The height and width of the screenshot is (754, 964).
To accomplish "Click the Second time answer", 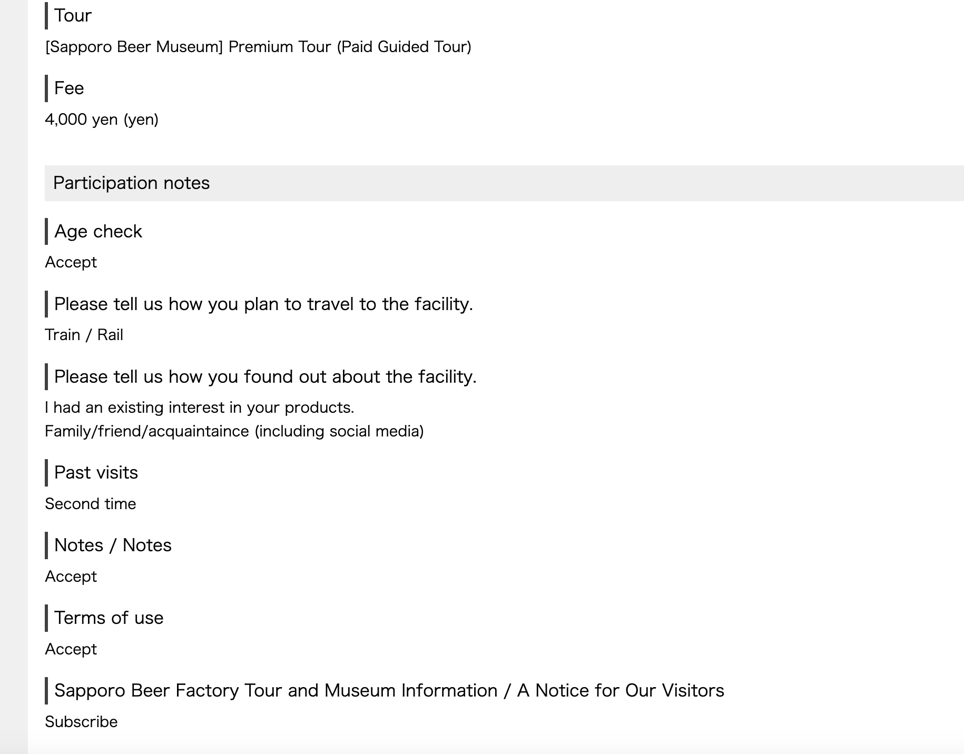I will 91,504.
